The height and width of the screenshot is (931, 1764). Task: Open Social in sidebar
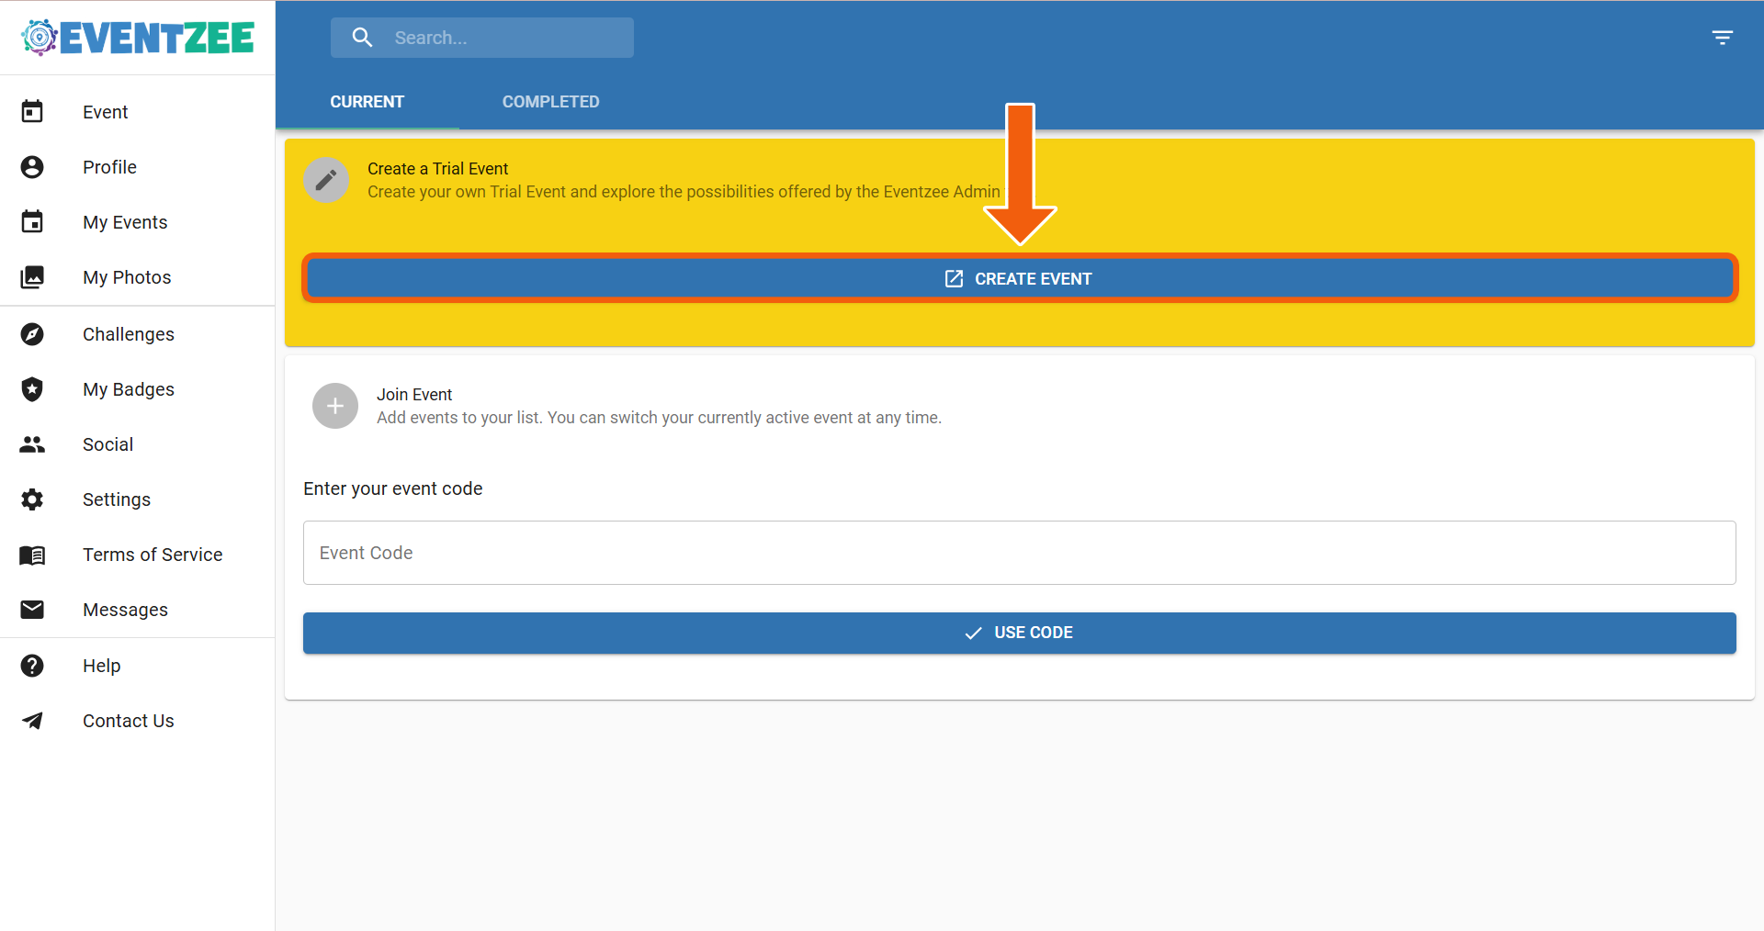point(138,443)
